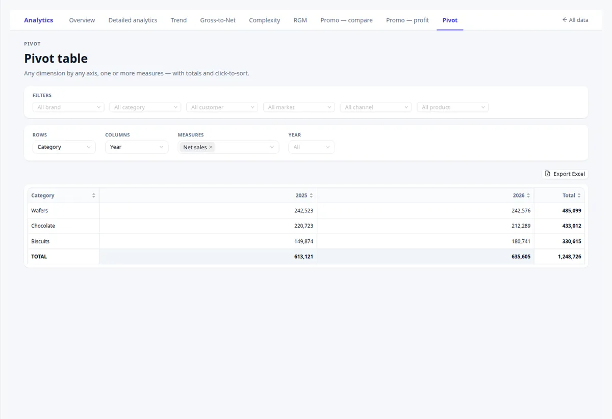612x419 pixels.
Task: Sort by the 2026 column arrows
Action: coord(528,195)
